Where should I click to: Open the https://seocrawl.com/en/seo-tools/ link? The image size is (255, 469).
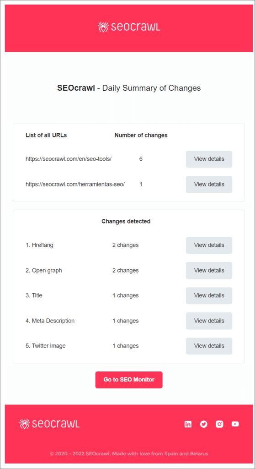pos(69,159)
